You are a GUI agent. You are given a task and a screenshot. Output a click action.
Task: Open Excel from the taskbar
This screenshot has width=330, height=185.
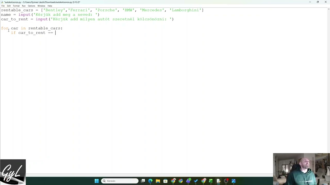211,181
